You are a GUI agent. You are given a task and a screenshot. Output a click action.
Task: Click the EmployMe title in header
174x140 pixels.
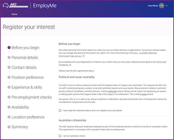click(x=45, y=6)
